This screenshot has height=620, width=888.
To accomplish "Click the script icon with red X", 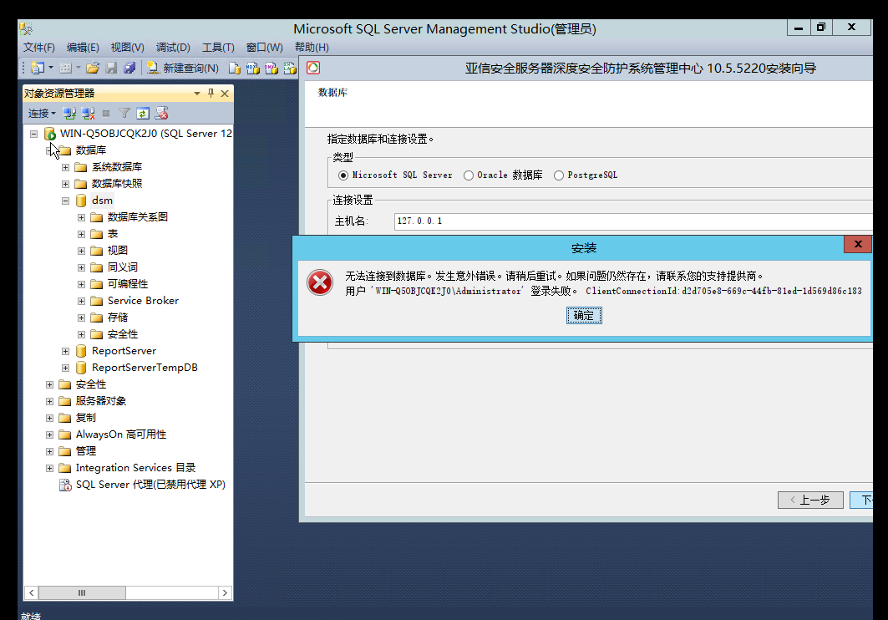I will pos(161,114).
